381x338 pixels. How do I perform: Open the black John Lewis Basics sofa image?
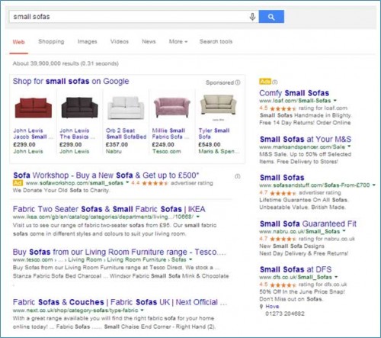point(80,108)
